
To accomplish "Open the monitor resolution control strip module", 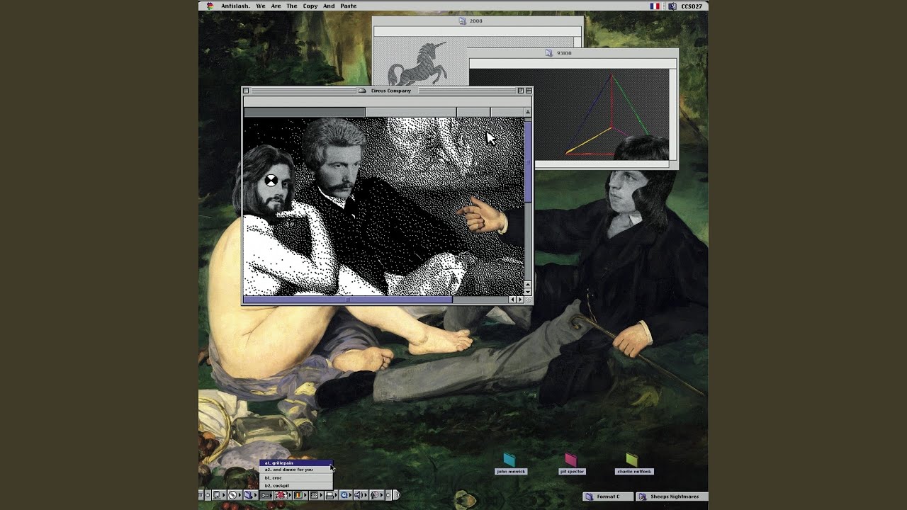I will [216, 495].
